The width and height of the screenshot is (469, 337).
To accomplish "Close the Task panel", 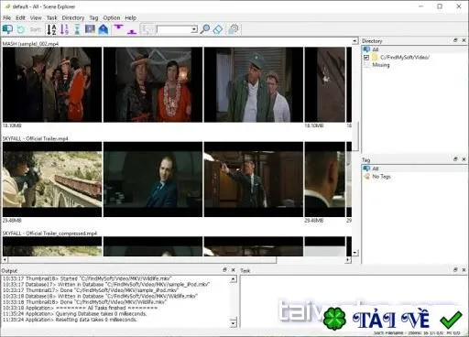I will [x=464, y=270].
